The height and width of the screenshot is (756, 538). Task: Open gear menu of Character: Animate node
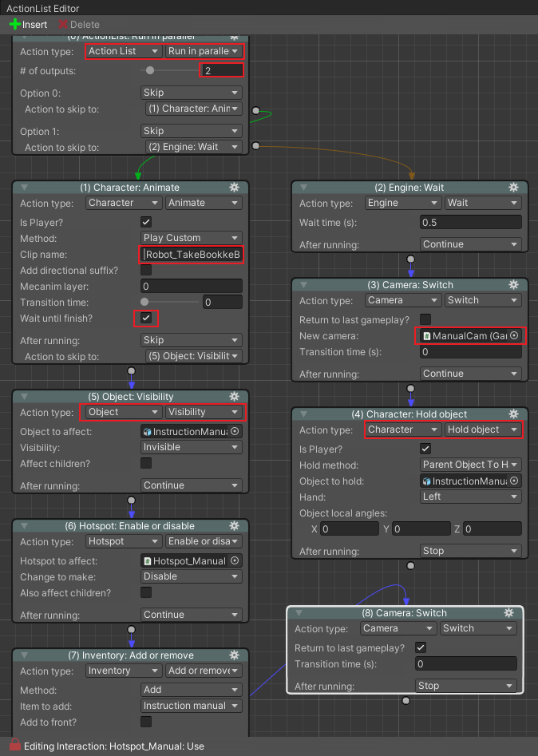[x=235, y=188]
